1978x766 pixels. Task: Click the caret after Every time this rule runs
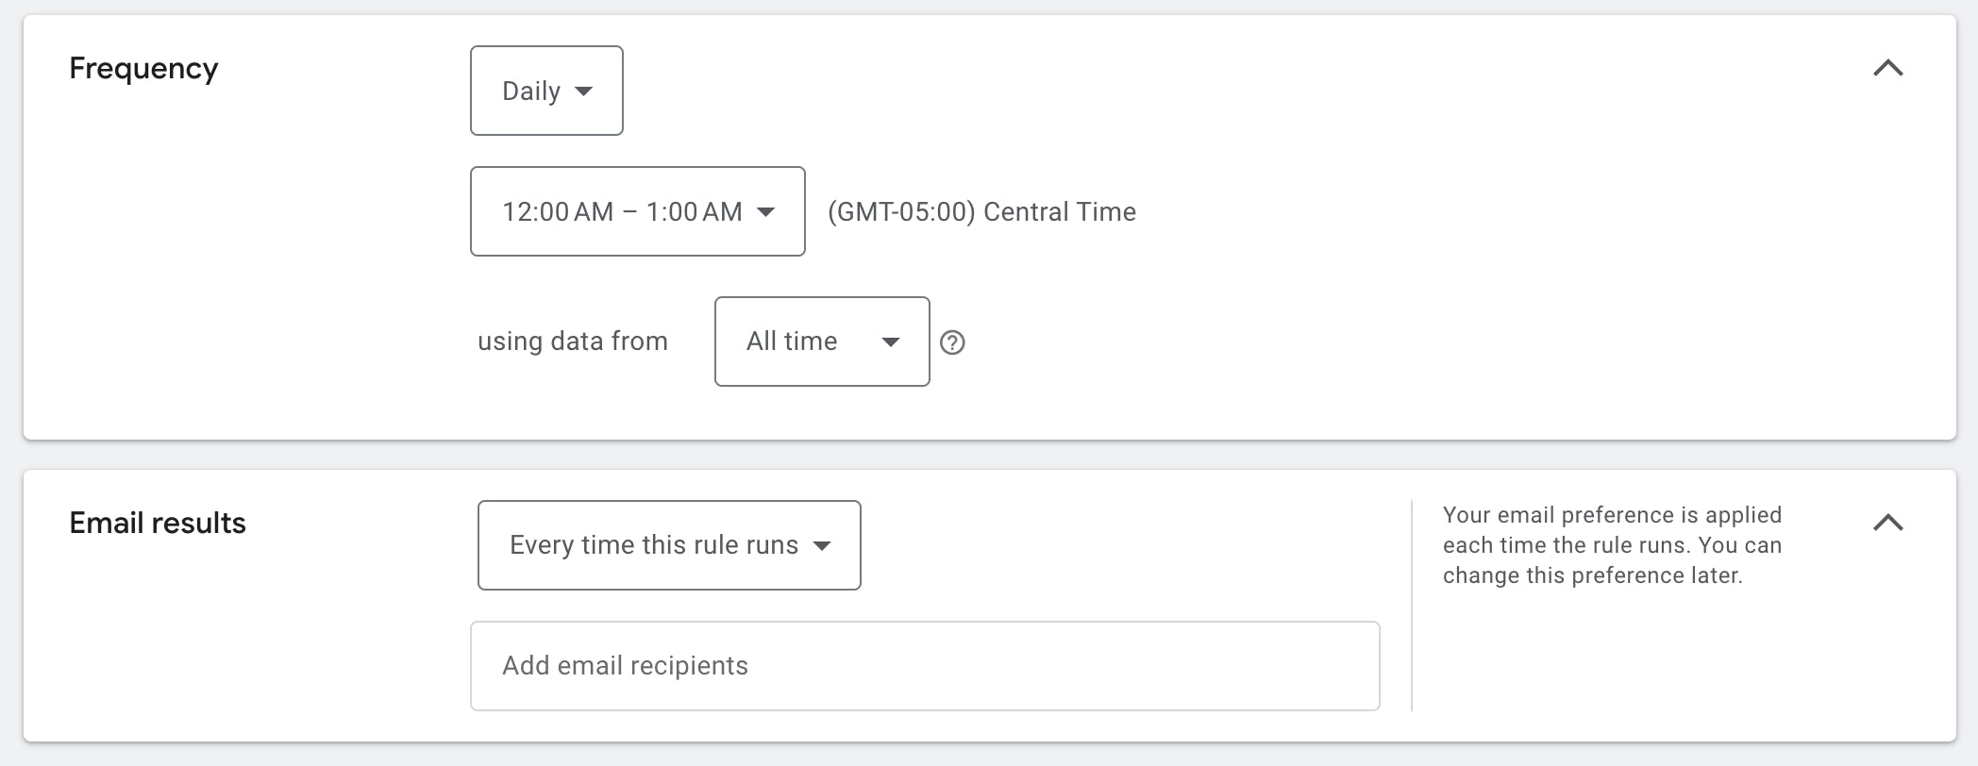pos(822,546)
